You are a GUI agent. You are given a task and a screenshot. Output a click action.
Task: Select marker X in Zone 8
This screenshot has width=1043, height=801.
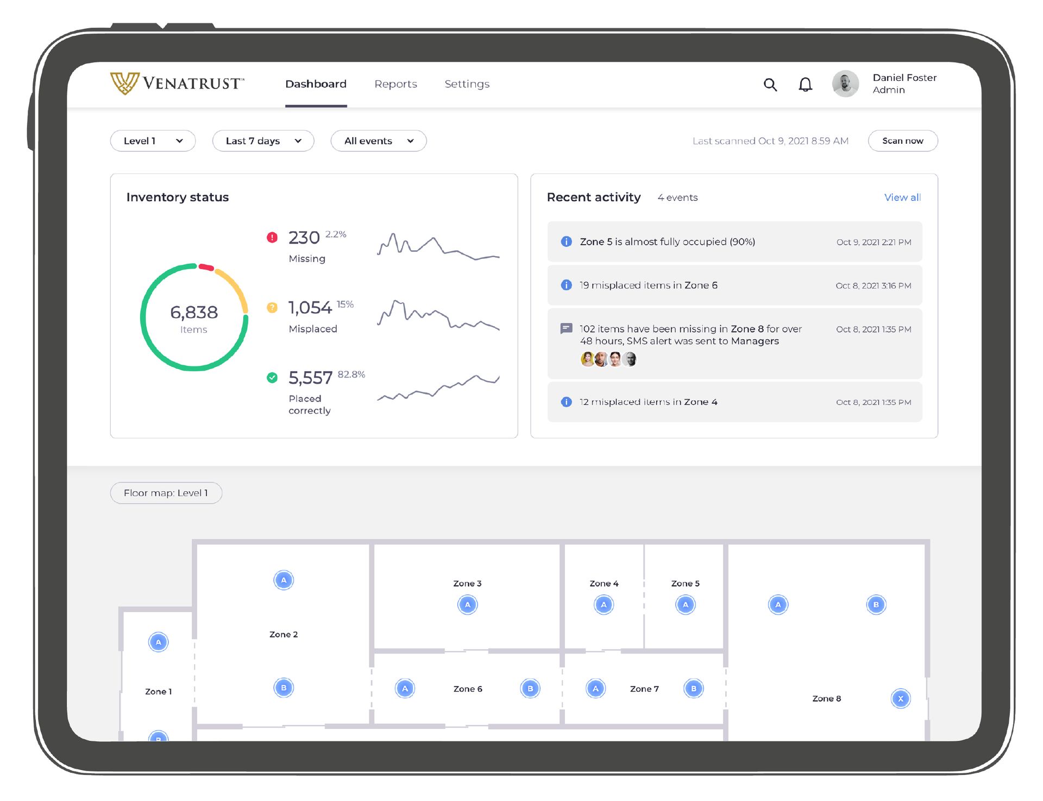[x=900, y=698]
